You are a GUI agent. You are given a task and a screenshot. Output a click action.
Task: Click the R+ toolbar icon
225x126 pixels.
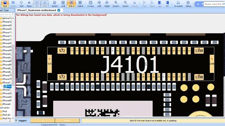click(x=167, y=4)
